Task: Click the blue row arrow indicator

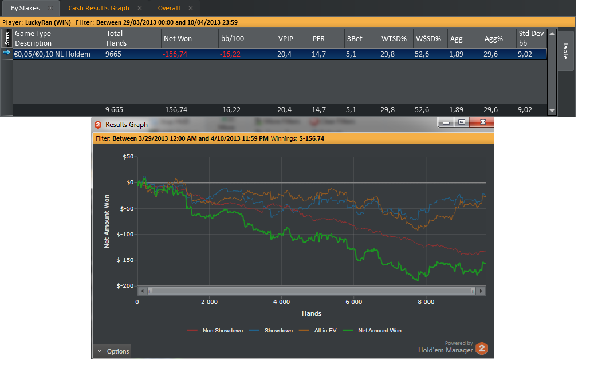Action: 6,53
